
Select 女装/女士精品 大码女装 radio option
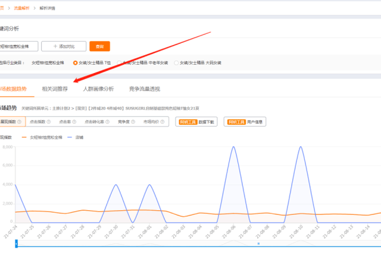pyautogui.click(x=176, y=62)
